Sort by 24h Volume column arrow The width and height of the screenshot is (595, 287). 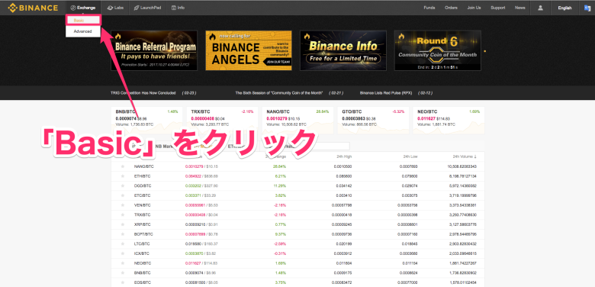(475, 156)
